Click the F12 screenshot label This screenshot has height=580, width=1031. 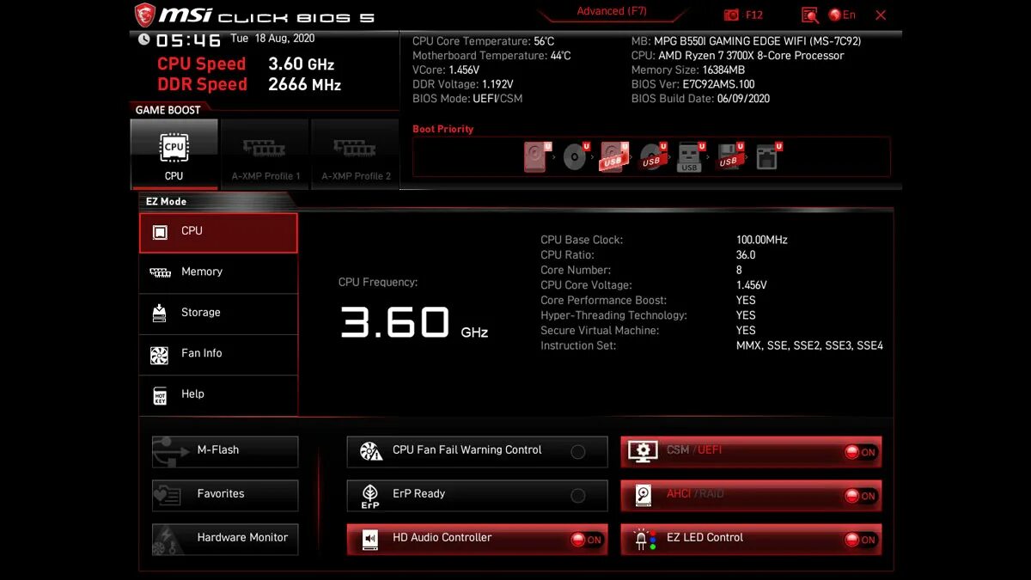tap(754, 15)
